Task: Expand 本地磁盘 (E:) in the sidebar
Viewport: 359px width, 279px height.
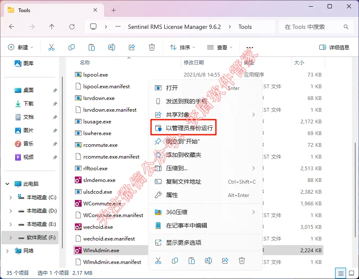Action: coord(10,224)
